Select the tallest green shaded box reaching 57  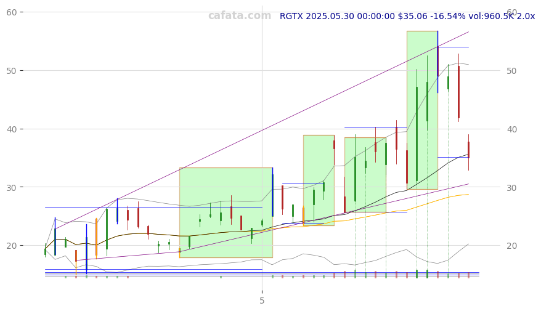(x=422, y=110)
